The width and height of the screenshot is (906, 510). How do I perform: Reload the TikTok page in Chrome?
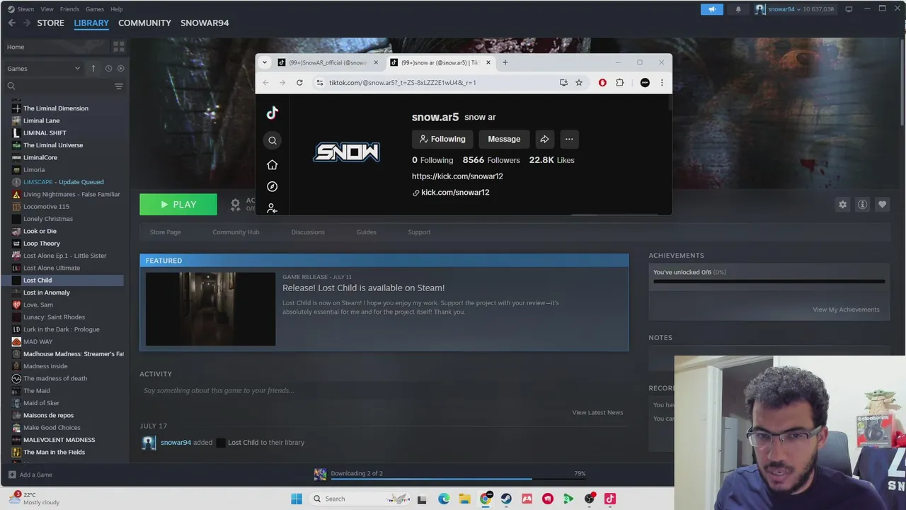point(299,83)
